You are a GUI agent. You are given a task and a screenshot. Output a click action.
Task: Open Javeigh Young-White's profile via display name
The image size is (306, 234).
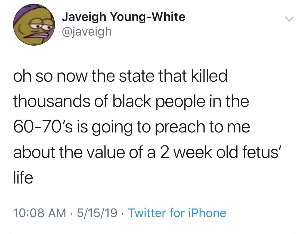[123, 17]
